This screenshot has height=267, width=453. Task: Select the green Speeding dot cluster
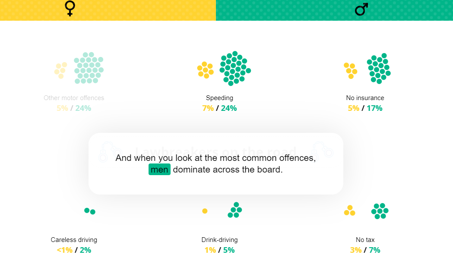235,69
